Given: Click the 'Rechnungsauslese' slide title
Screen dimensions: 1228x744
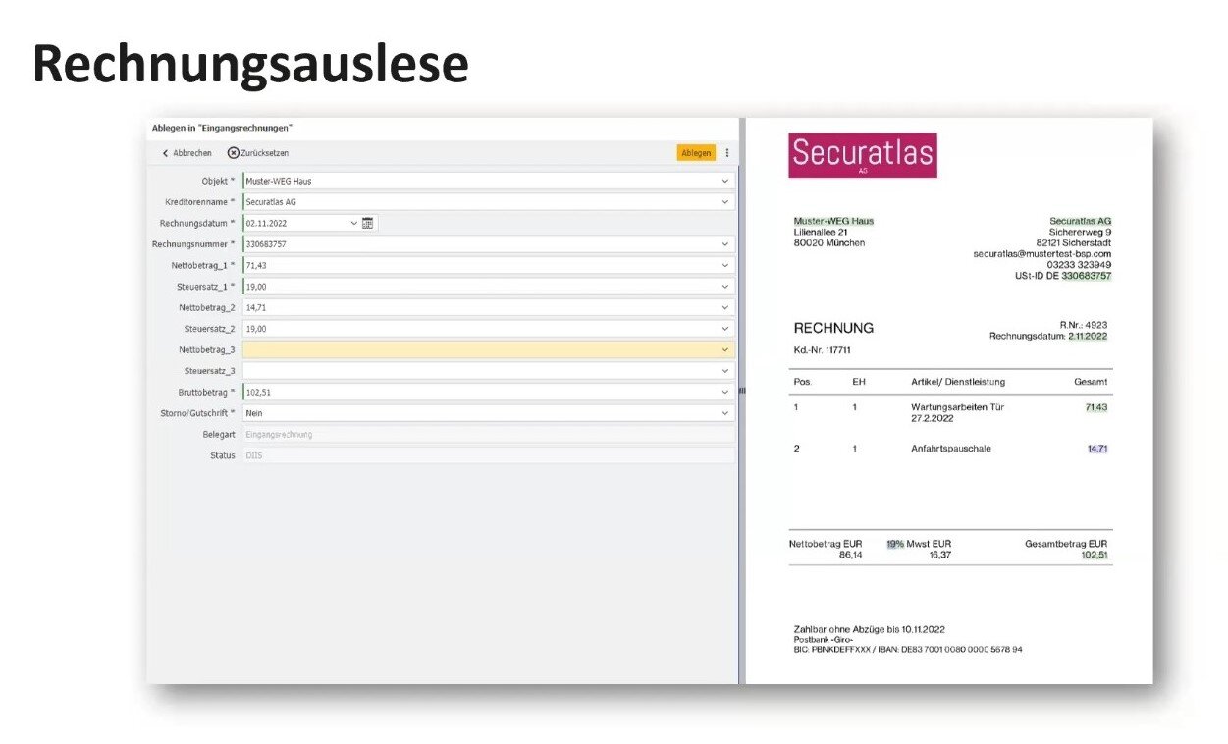Looking at the screenshot, I should 250,63.
